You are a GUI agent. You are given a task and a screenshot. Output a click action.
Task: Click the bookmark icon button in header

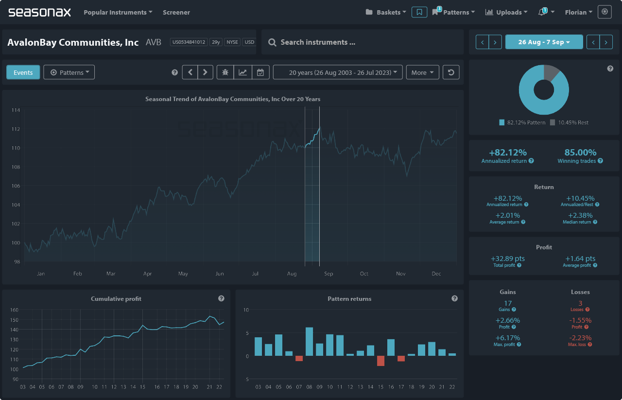click(x=419, y=12)
